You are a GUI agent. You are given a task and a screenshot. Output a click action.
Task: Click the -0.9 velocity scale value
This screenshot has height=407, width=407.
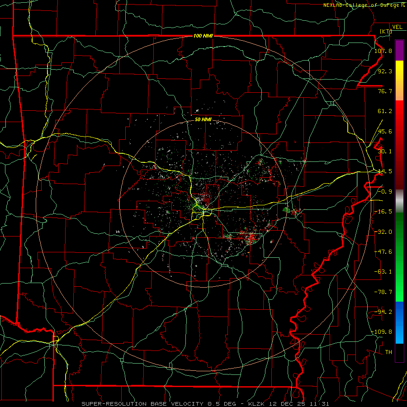point(385,192)
